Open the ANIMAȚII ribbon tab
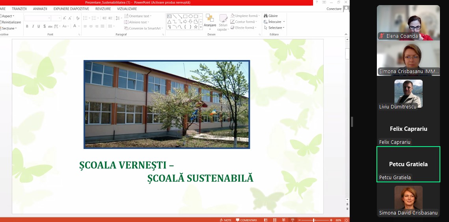 tap(40, 9)
